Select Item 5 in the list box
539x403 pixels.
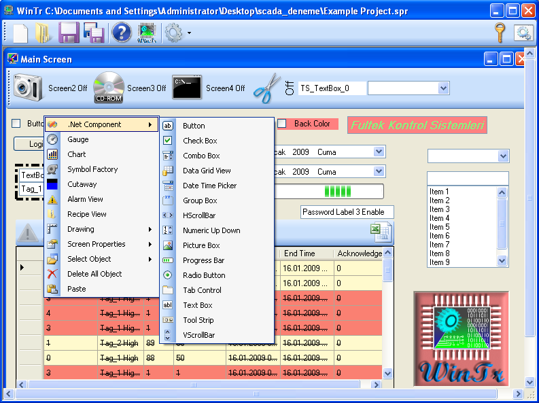[440, 227]
